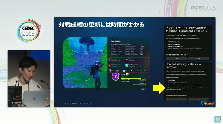
Task: Click the "You came in 1st" results line
Action: pyautogui.click(x=121, y=44)
